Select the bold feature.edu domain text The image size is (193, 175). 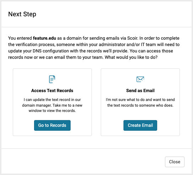coord(45,38)
